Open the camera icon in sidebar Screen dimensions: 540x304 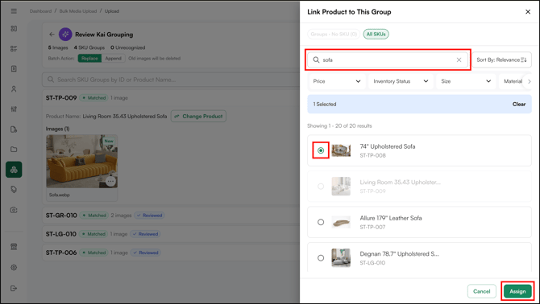click(14, 210)
